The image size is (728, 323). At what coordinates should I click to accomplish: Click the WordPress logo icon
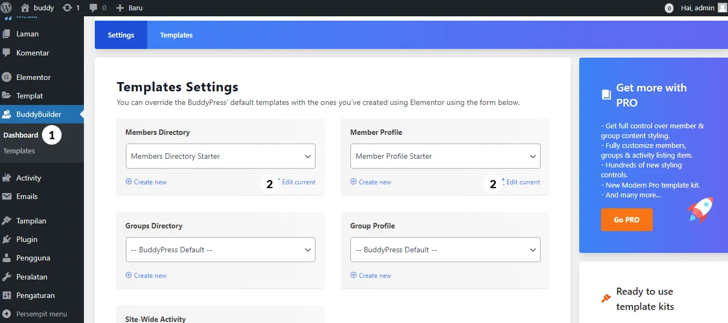point(7,8)
